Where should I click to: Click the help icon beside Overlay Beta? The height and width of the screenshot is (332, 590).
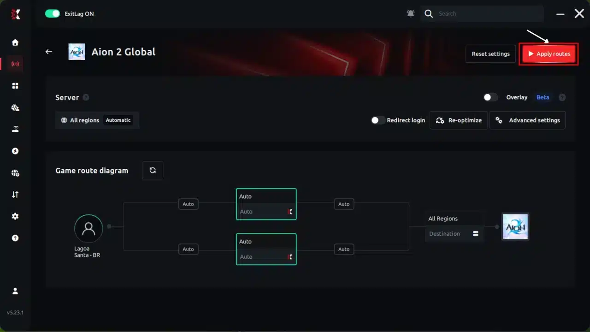(562, 97)
